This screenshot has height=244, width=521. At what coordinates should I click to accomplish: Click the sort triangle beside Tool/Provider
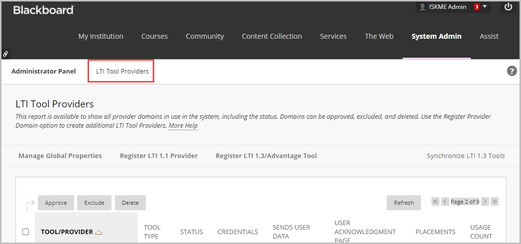[x=99, y=232]
